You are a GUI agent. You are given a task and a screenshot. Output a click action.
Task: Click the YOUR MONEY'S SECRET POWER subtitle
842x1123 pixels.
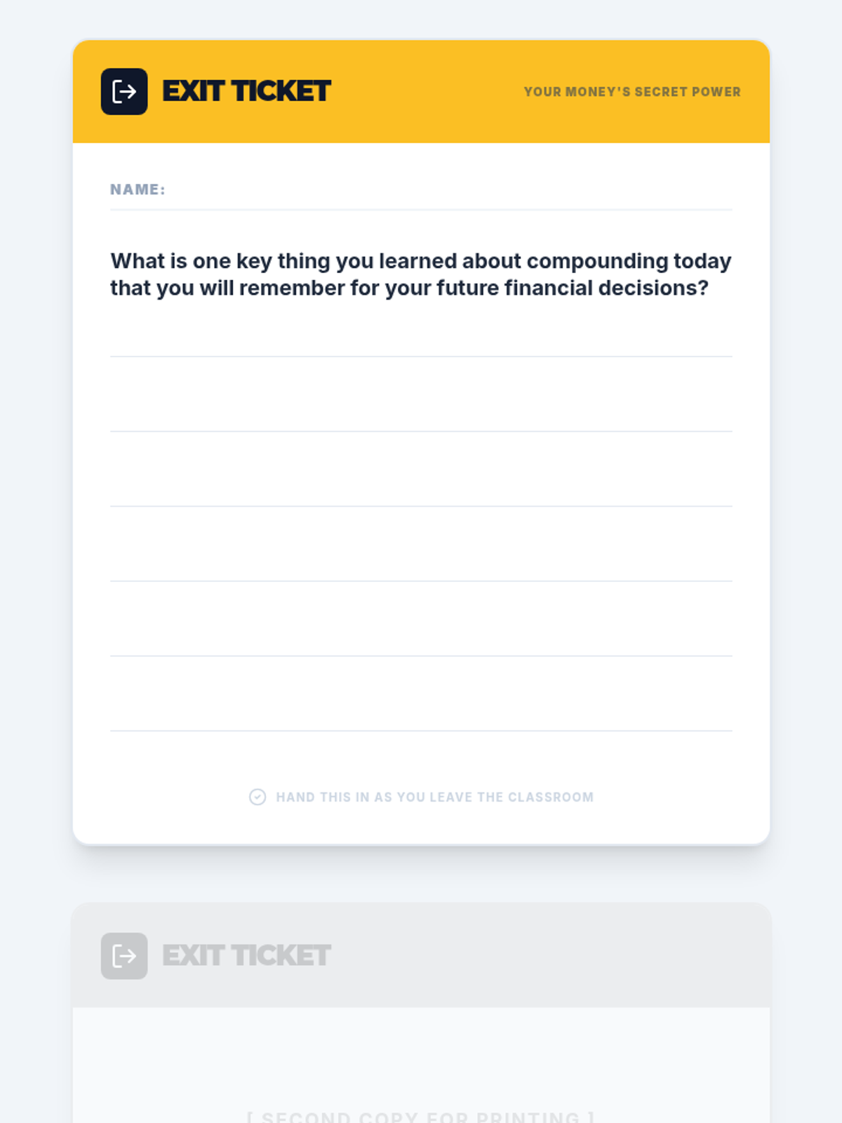click(x=632, y=92)
